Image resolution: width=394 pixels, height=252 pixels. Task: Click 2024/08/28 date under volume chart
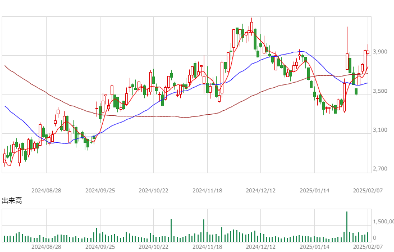click(46, 247)
